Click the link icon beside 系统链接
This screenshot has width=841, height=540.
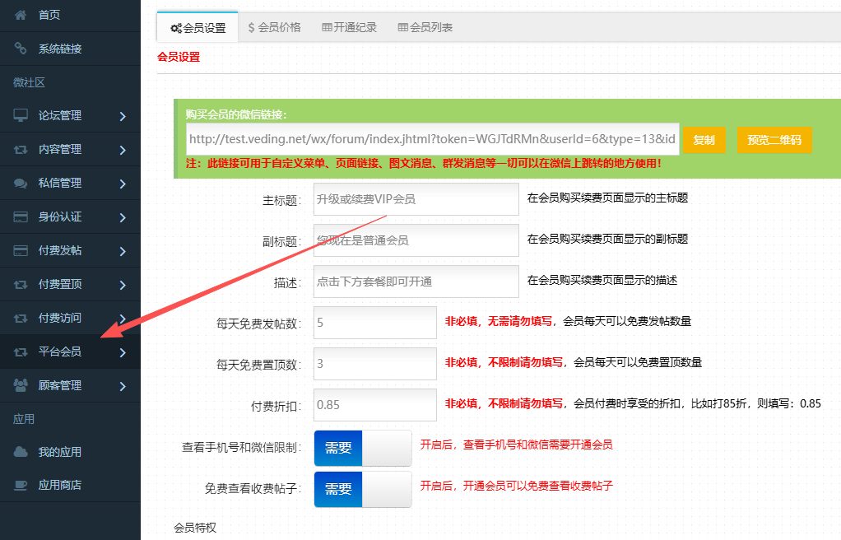coord(21,49)
